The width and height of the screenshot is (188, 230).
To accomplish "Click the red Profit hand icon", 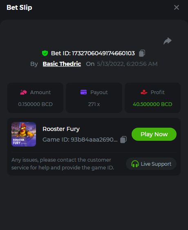I will 144,92.
